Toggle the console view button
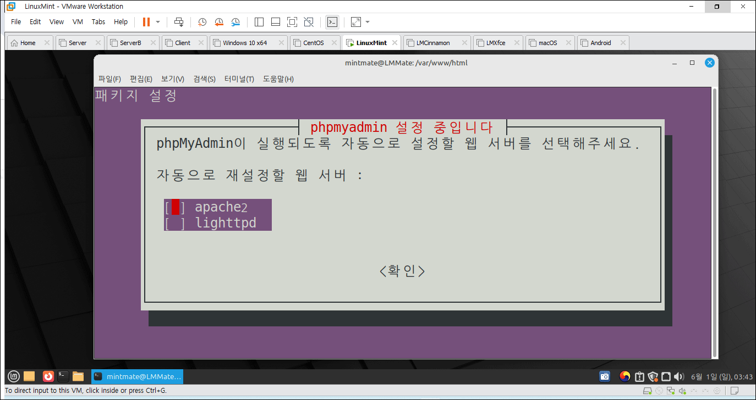The height and width of the screenshot is (400, 756). point(332,22)
